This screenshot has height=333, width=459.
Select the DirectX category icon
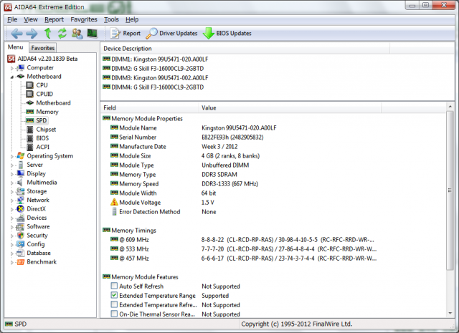pos(21,208)
